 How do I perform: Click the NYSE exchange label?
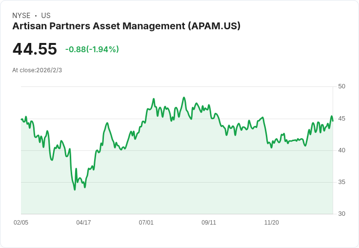[x=21, y=16]
